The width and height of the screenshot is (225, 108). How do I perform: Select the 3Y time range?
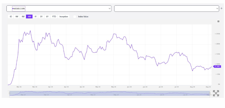41,17
